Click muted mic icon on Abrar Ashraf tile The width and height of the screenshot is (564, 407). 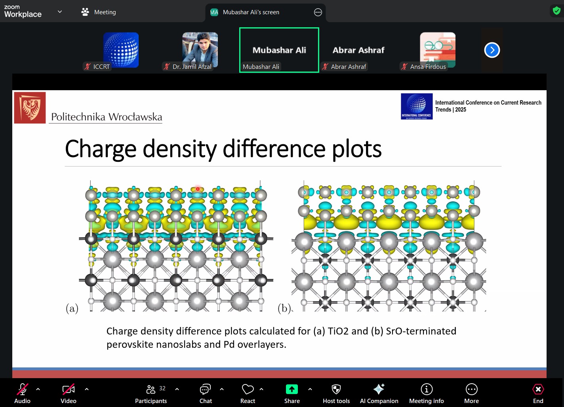click(x=325, y=66)
